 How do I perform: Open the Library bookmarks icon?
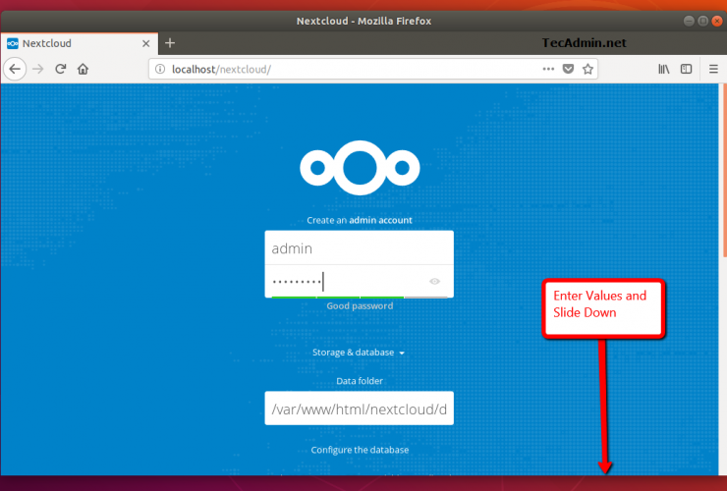[x=664, y=69]
